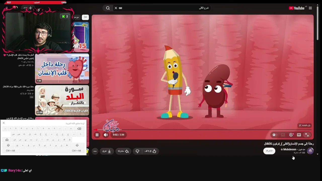Image resolution: width=322 pixels, height=181 pixels.
Task: Open the three-dots more actions menu
Action: (95, 151)
